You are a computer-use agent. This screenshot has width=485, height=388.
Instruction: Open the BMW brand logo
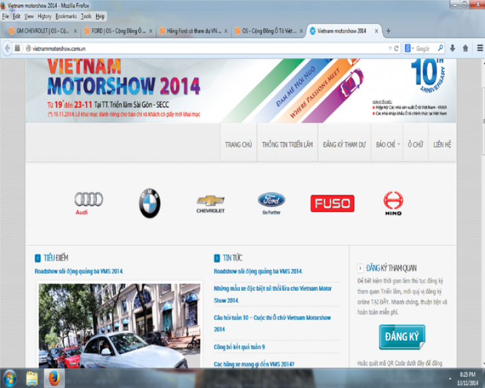click(x=149, y=203)
